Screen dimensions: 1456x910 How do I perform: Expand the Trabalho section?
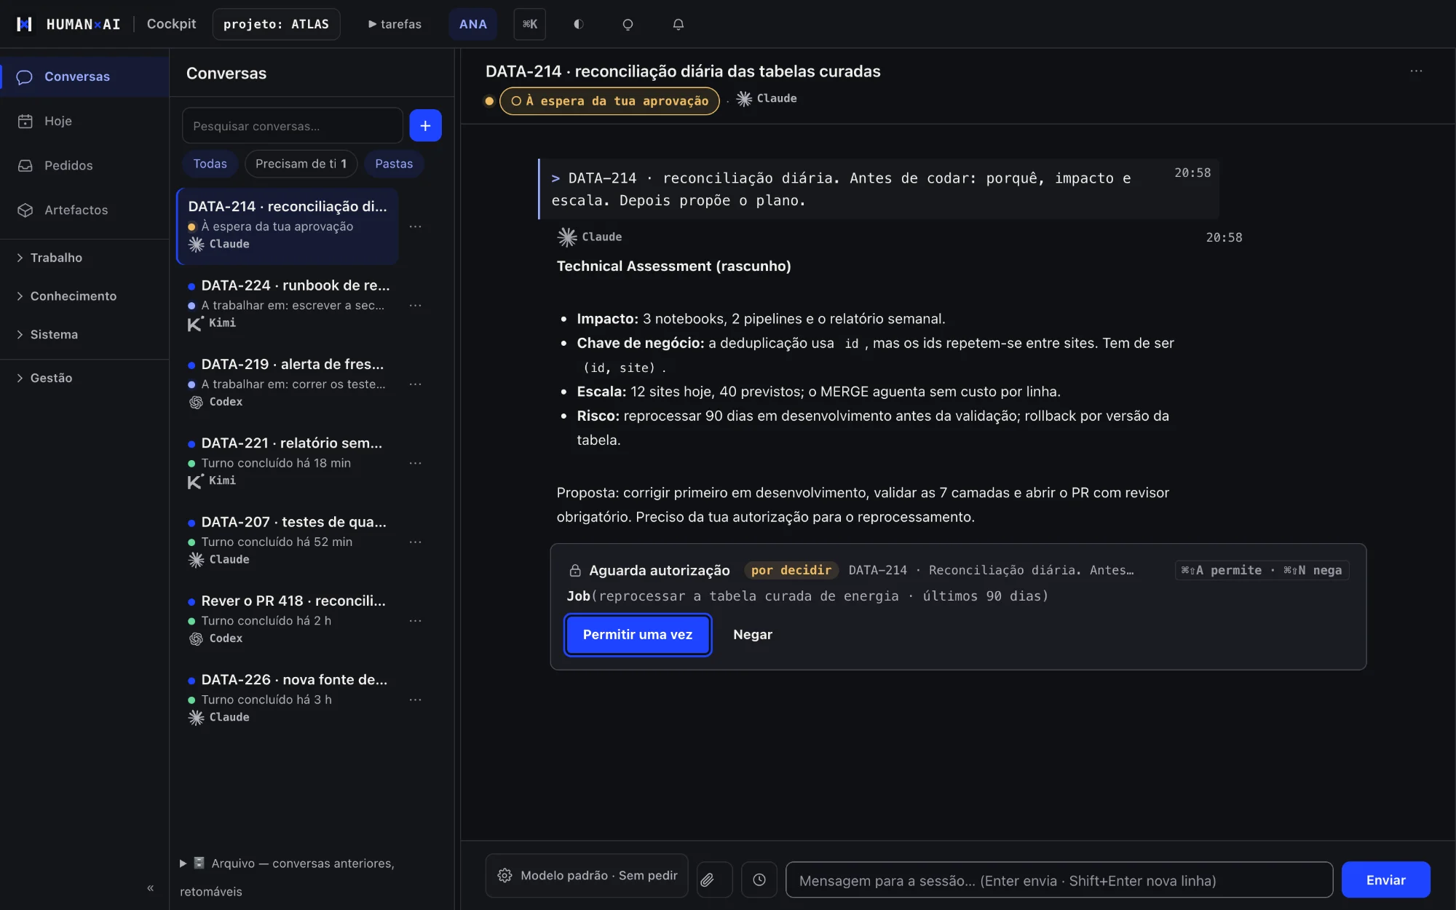click(84, 258)
